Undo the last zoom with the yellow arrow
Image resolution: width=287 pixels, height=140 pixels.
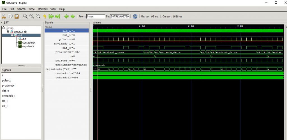click(44, 17)
